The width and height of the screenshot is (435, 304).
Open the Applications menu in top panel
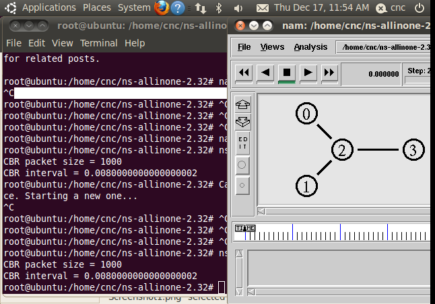(49, 7)
